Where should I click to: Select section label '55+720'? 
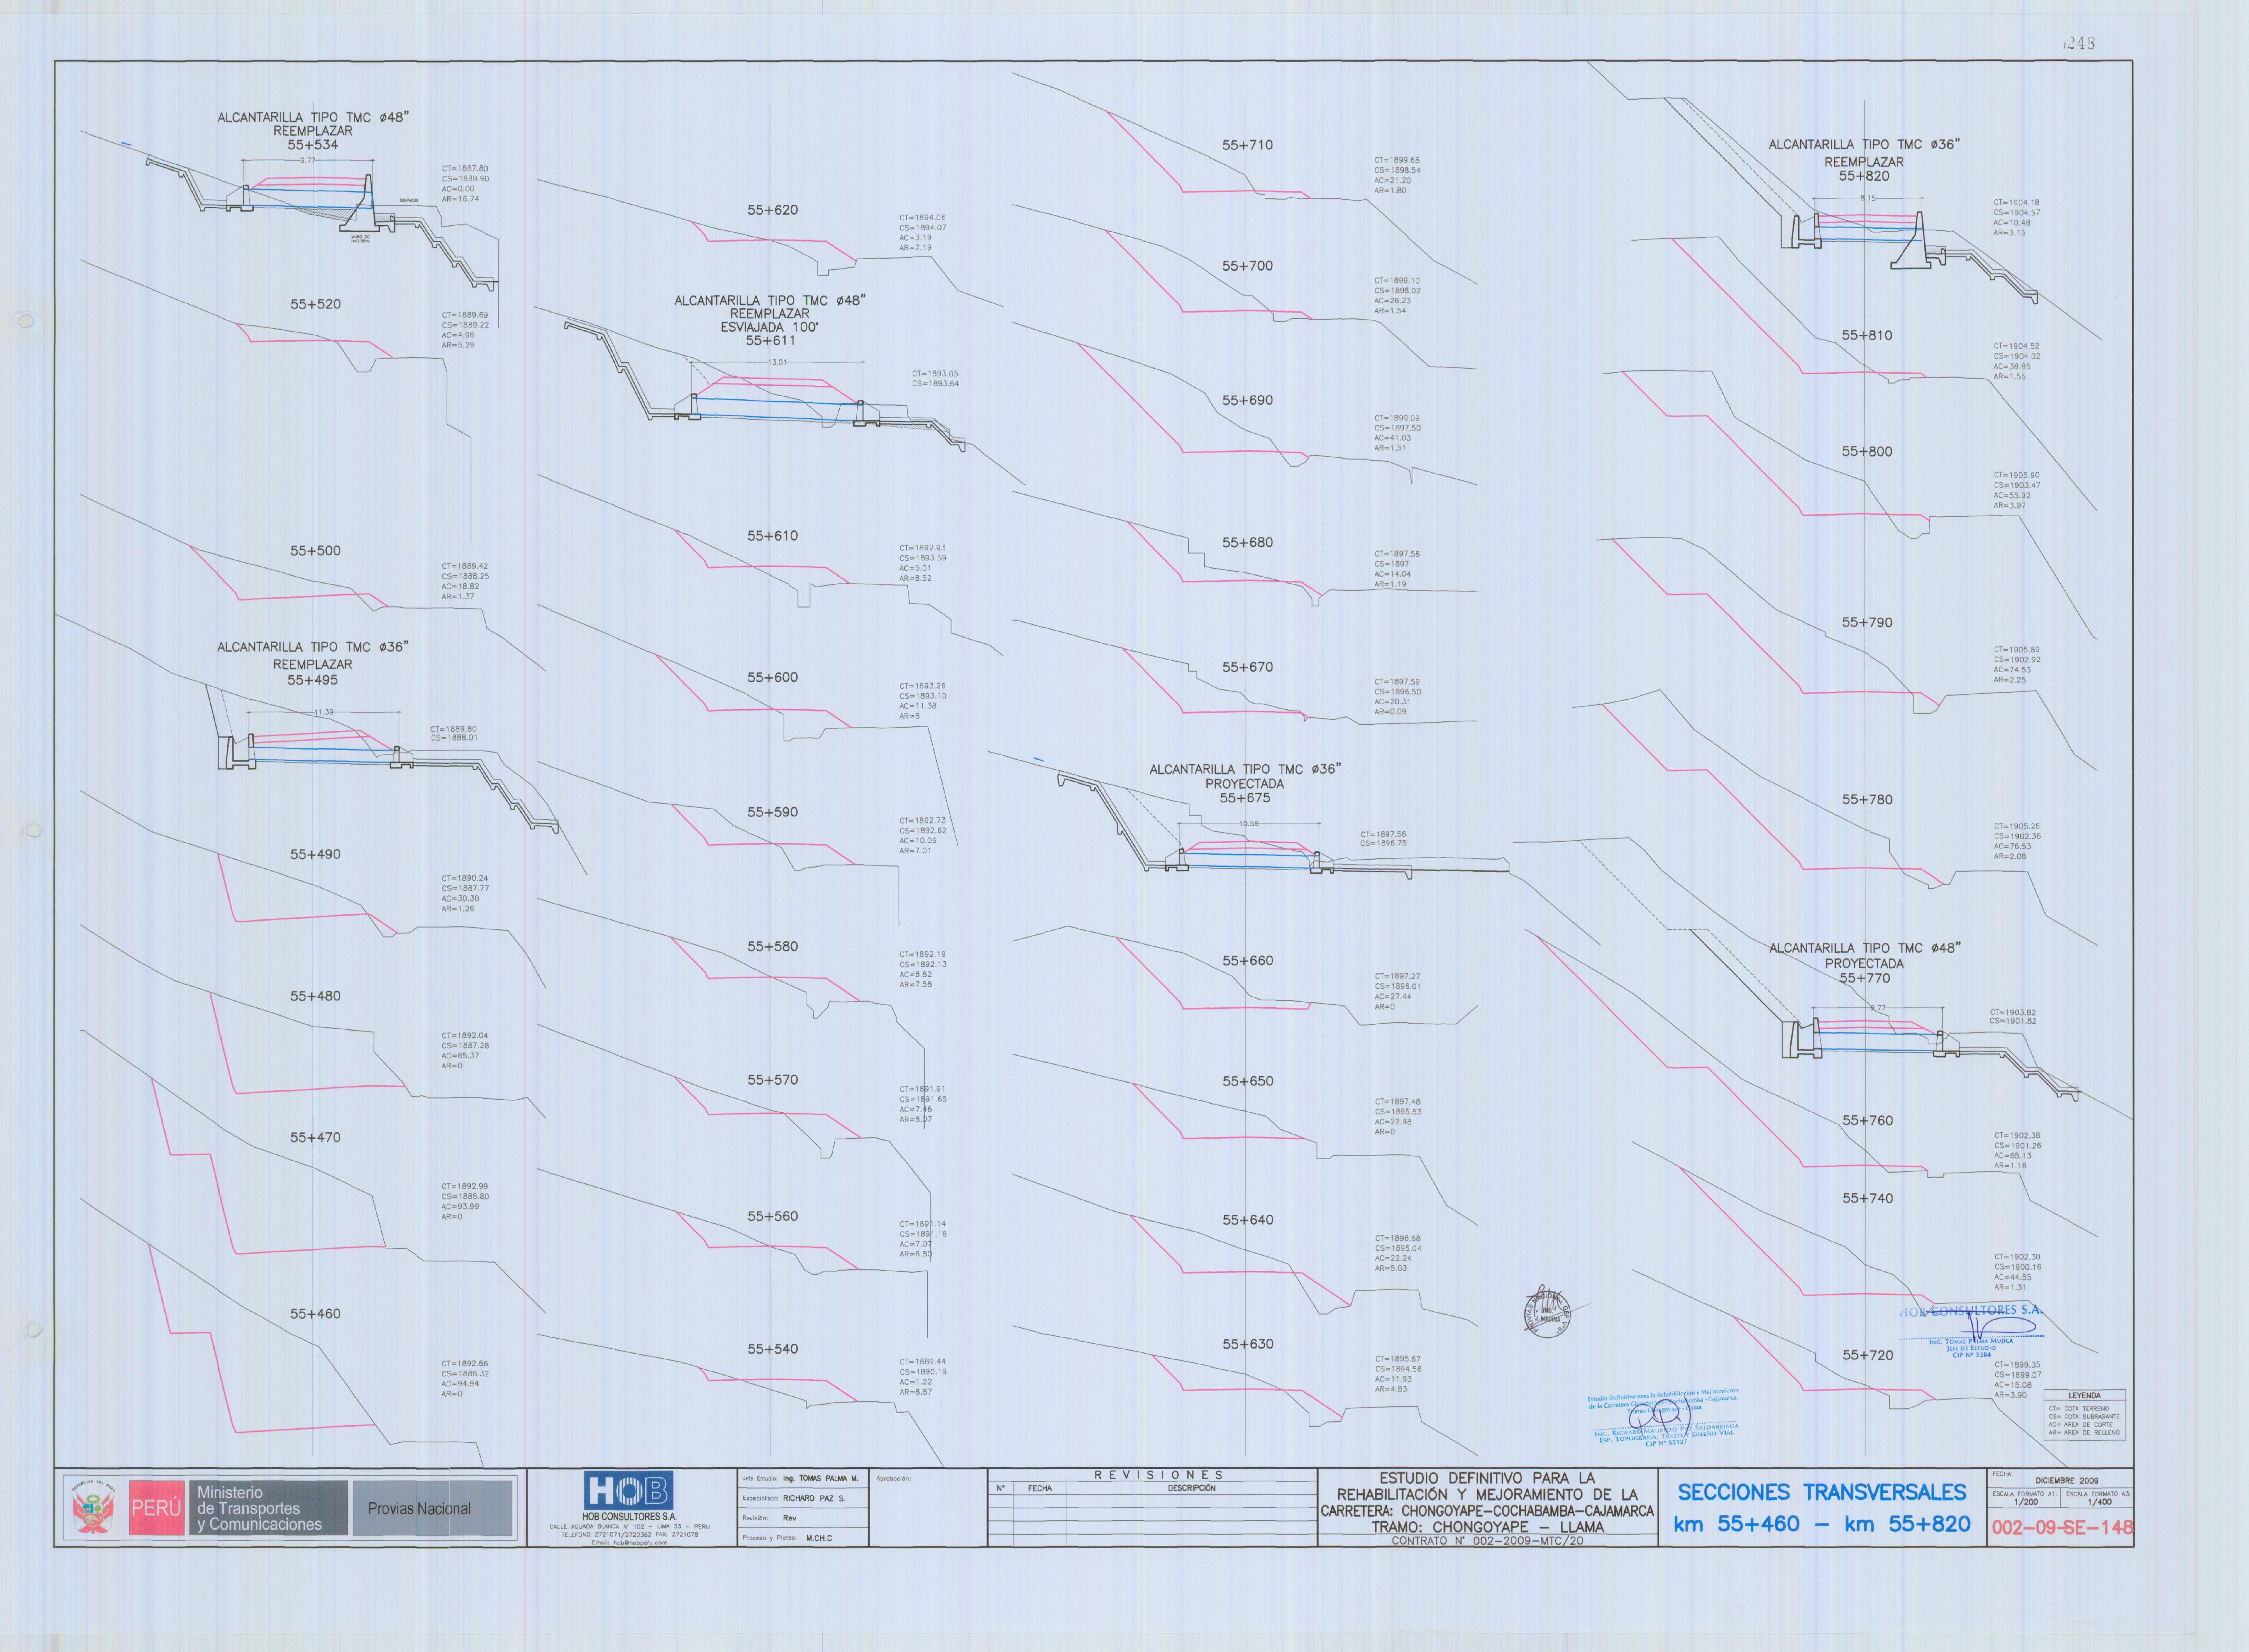[x=1867, y=1355]
